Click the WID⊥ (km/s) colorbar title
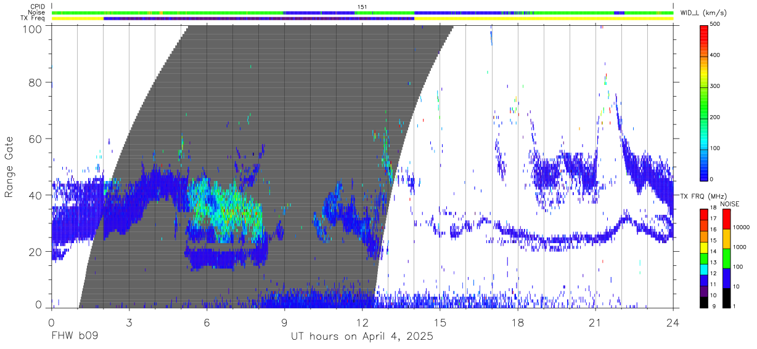The image size is (757, 349). 704,12
